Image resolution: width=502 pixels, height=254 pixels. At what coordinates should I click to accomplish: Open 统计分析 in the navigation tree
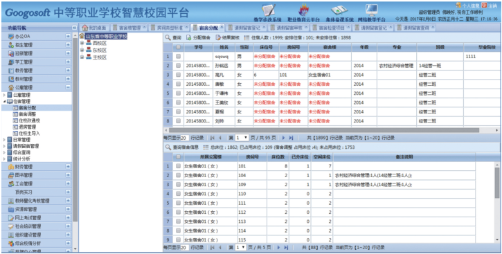pyautogui.click(x=21, y=158)
